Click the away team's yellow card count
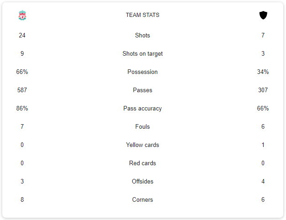The image size is (286, 220). click(263, 145)
